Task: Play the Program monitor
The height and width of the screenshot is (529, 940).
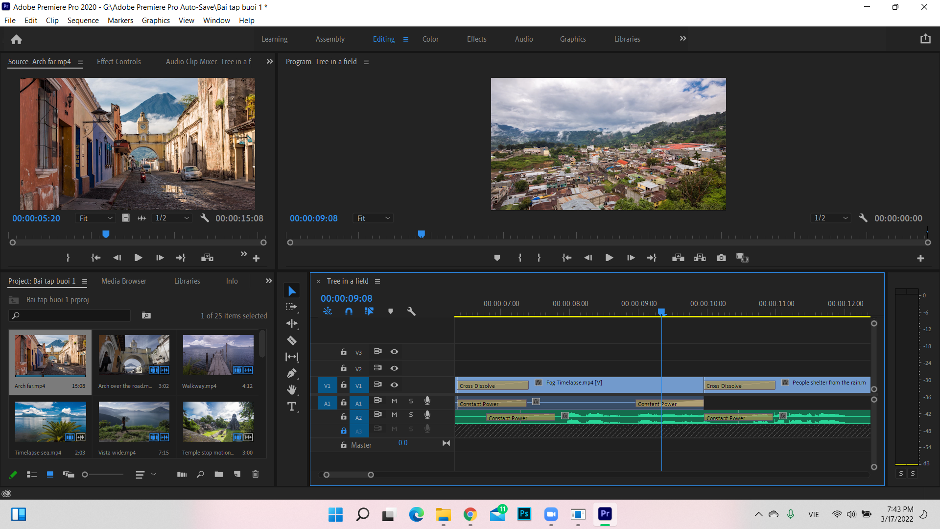Action: [x=609, y=258]
